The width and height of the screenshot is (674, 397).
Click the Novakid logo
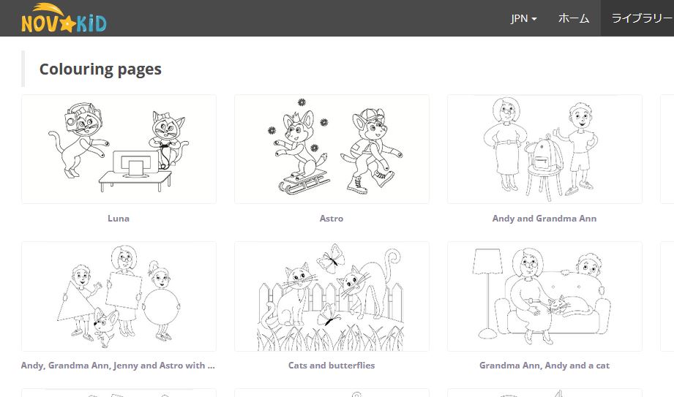click(64, 18)
